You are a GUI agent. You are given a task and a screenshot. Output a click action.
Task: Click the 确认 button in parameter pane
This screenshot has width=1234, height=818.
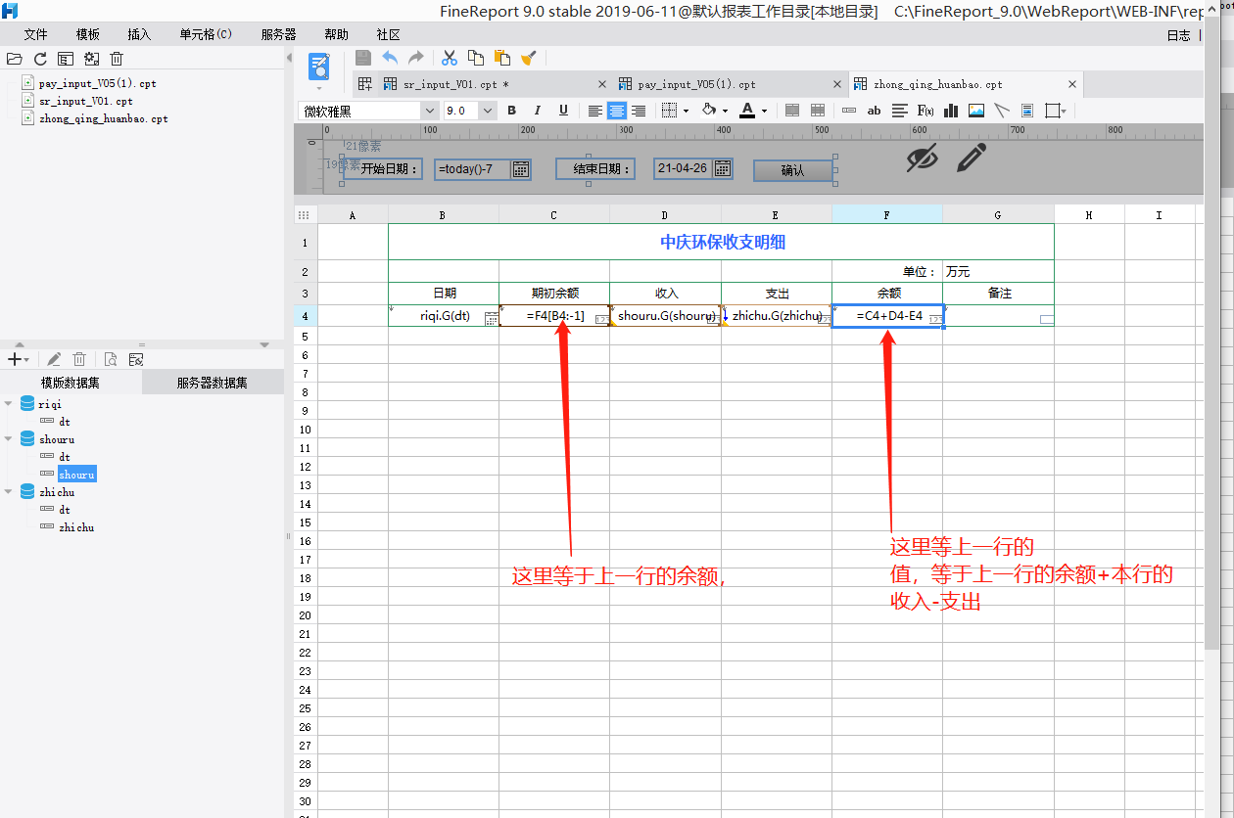tap(792, 170)
